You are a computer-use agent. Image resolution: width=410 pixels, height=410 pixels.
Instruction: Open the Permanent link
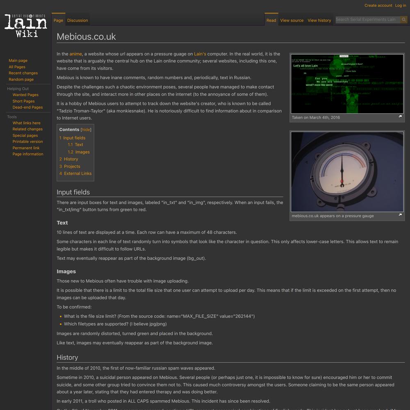pyautogui.click(x=26, y=148)
